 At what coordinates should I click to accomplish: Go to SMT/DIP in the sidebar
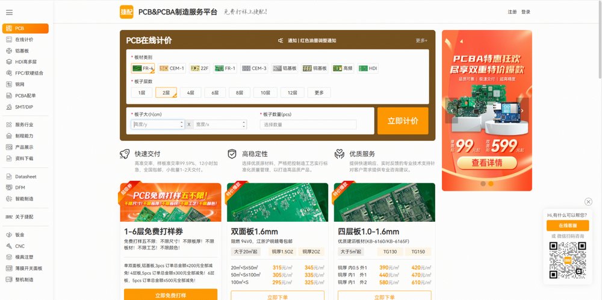click(x=24, y=107)
